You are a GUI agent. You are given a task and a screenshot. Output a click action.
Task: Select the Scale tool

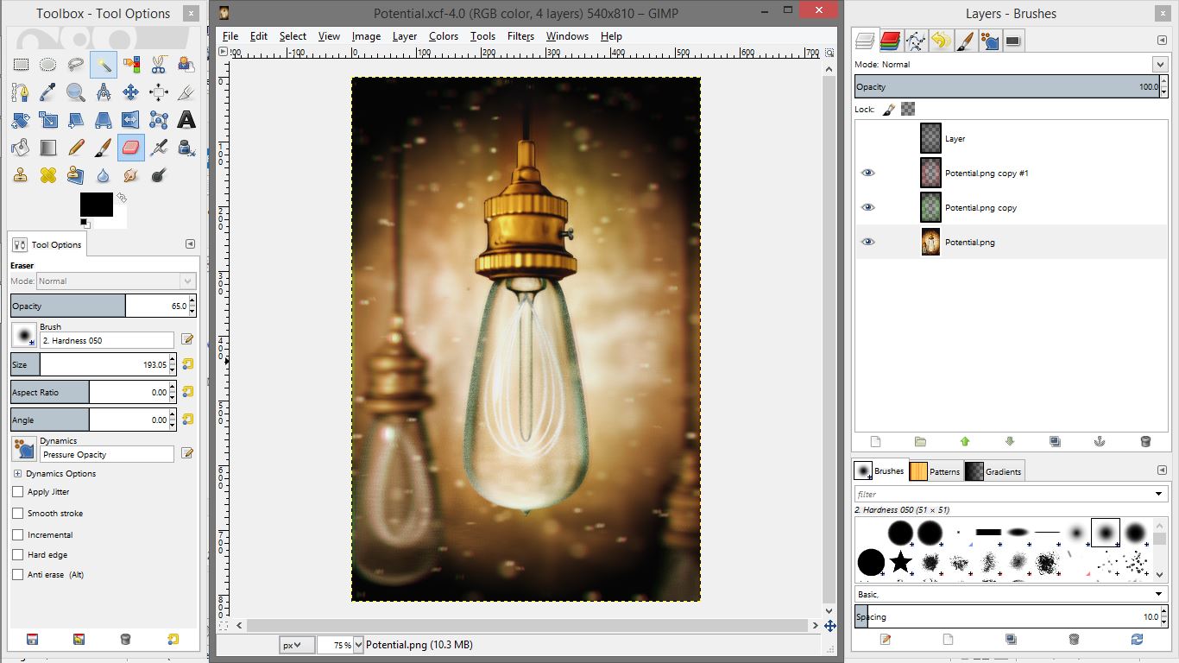(48, 120)
